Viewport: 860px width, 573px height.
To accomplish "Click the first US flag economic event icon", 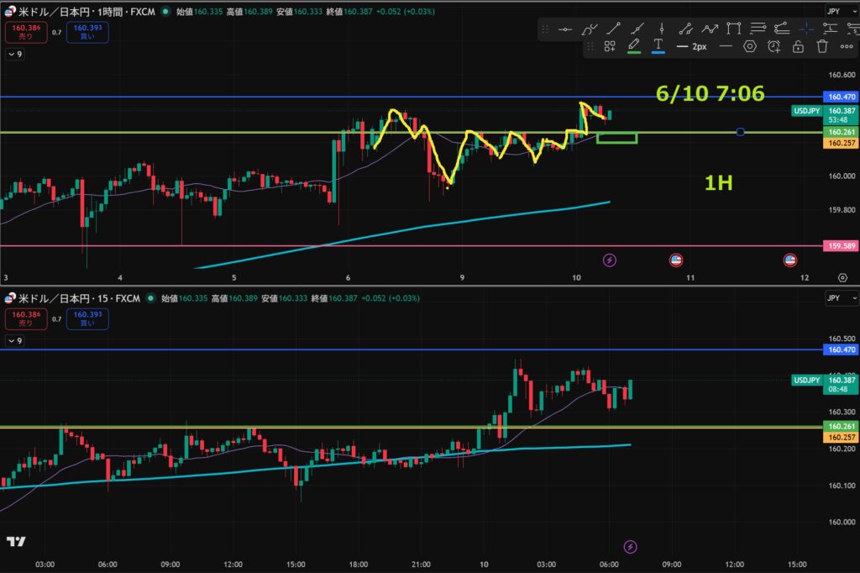I will point(676,260).
